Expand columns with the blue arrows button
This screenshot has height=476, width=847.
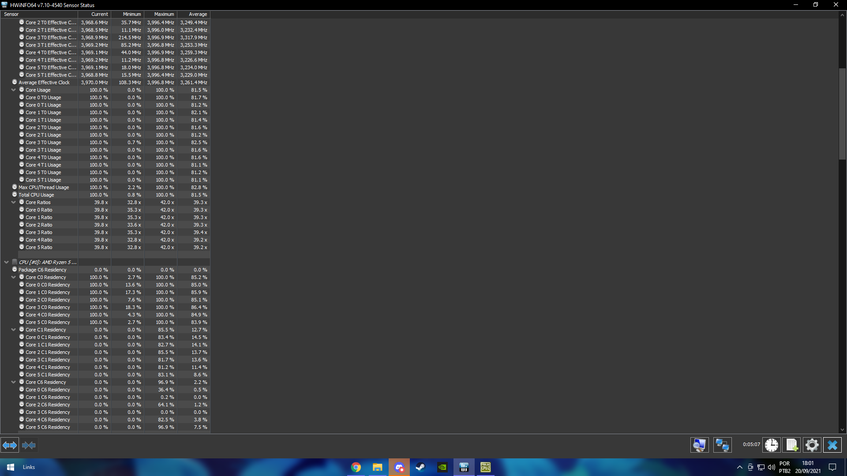[x=10, y=445]
